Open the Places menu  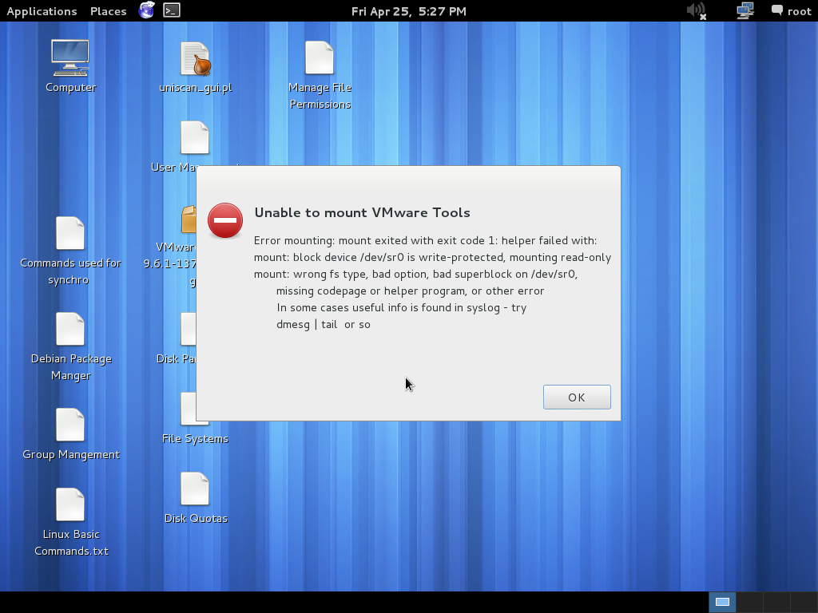pos(108,11)
